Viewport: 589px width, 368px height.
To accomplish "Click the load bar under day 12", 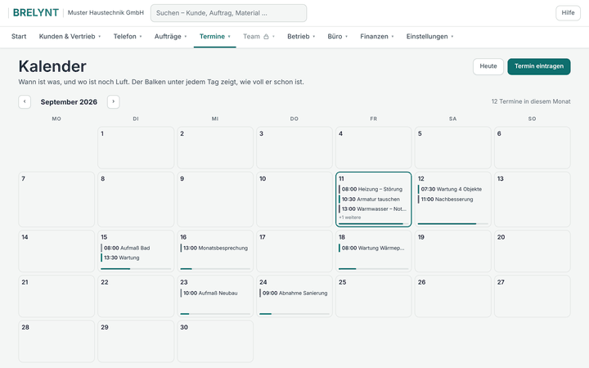I will tap(452, 224).
